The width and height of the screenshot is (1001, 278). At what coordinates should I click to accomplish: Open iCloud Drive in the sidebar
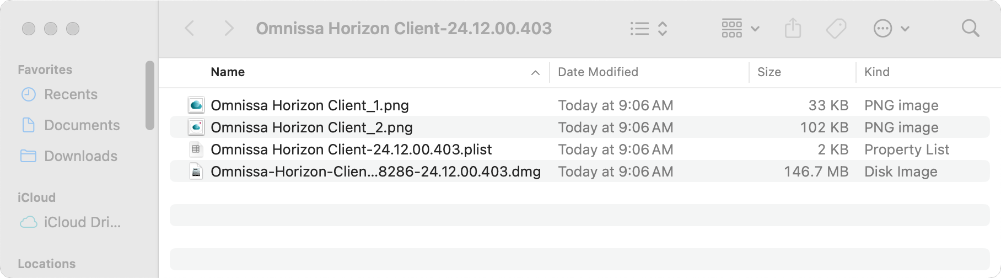(82, 222)
